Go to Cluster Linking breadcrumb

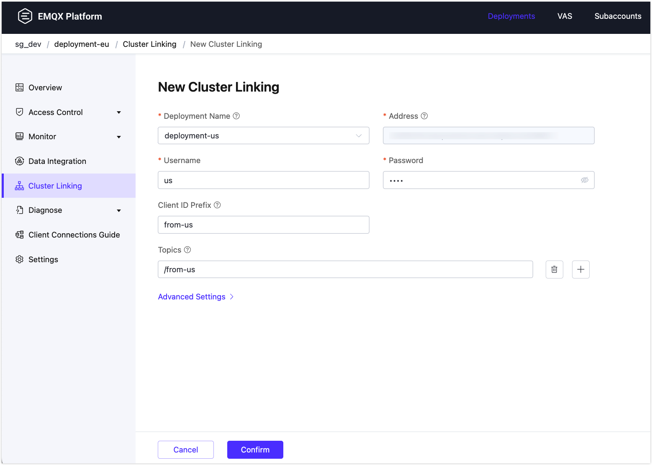click(149, 44)
